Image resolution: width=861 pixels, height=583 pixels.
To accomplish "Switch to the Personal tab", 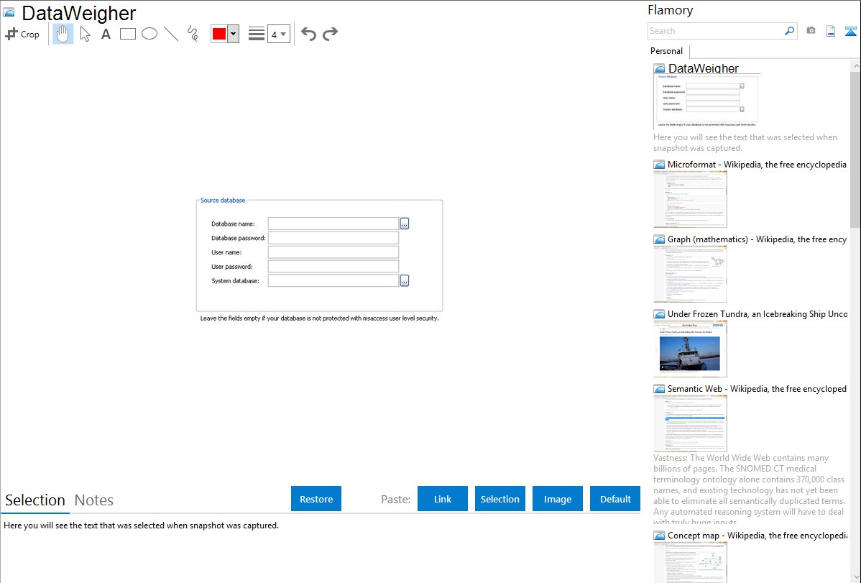I will [666, 51].
